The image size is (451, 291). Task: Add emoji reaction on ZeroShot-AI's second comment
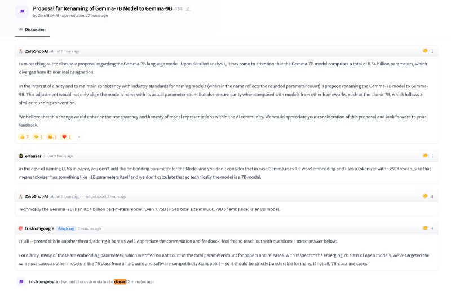click(x=425, y=196)
